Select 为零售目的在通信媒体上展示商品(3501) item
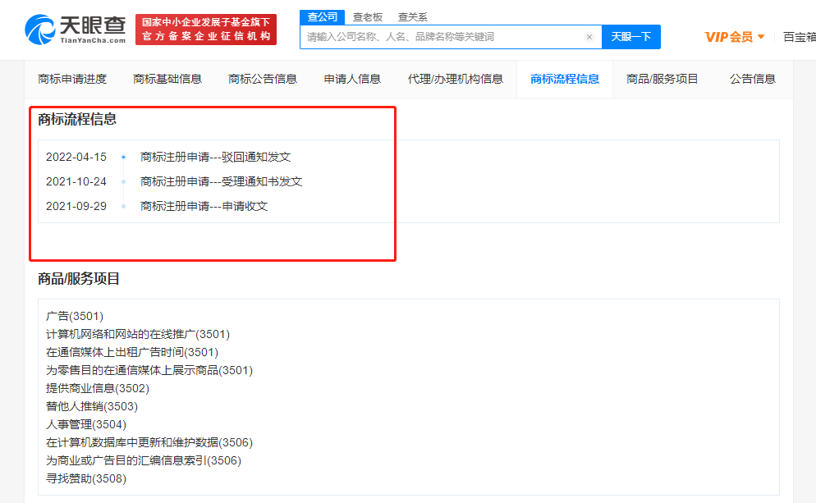Viewport: 816px width, 503px height. point(149,370)
